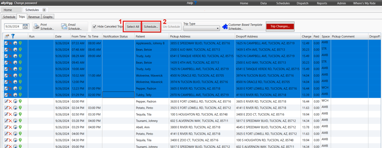This screenshot has height=148, width=382.
Task: Click edit pencil icon for Appleseeds 07:33 AM trip
Action: coord(6,43)
